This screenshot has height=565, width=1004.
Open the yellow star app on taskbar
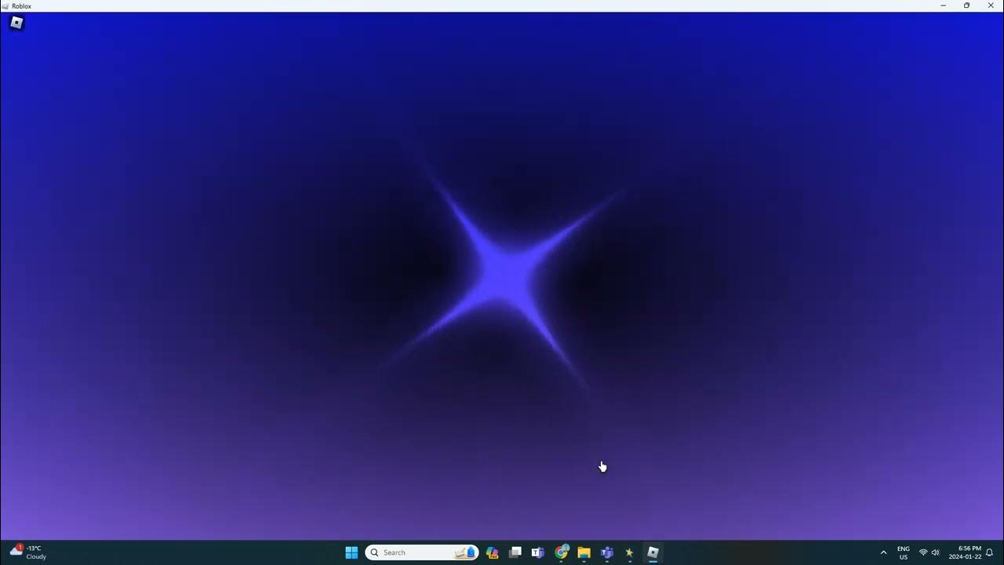pos(629,552)
